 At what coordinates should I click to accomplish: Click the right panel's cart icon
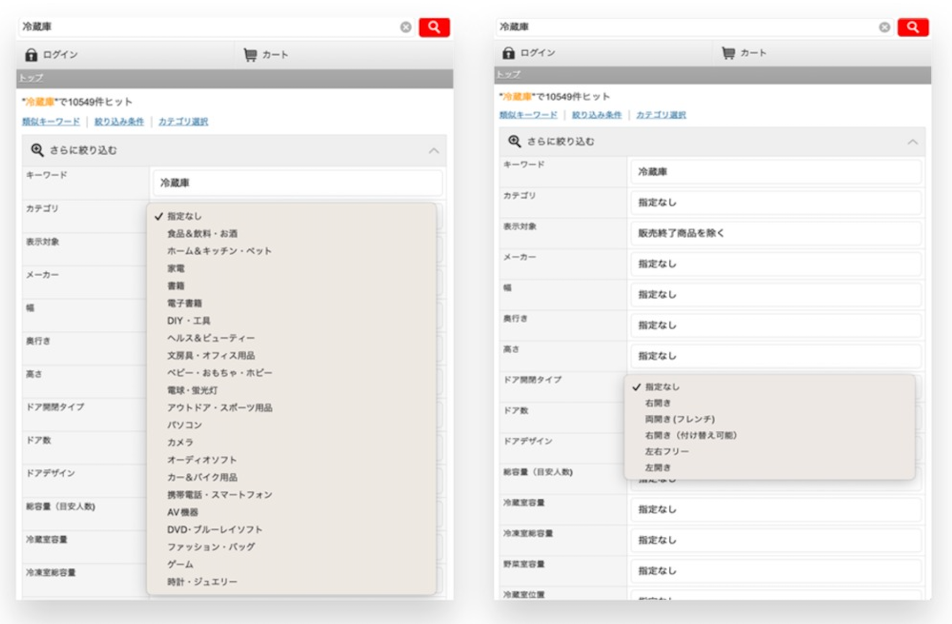(x=728, y=52)
